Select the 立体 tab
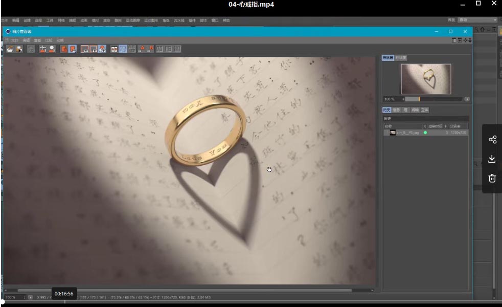 (x=424, y=110)
